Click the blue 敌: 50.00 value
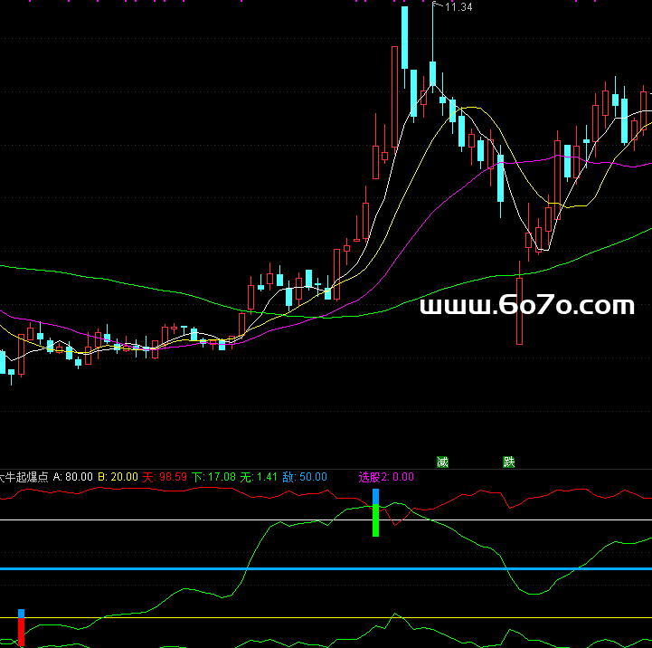 [x=305, y=476]
